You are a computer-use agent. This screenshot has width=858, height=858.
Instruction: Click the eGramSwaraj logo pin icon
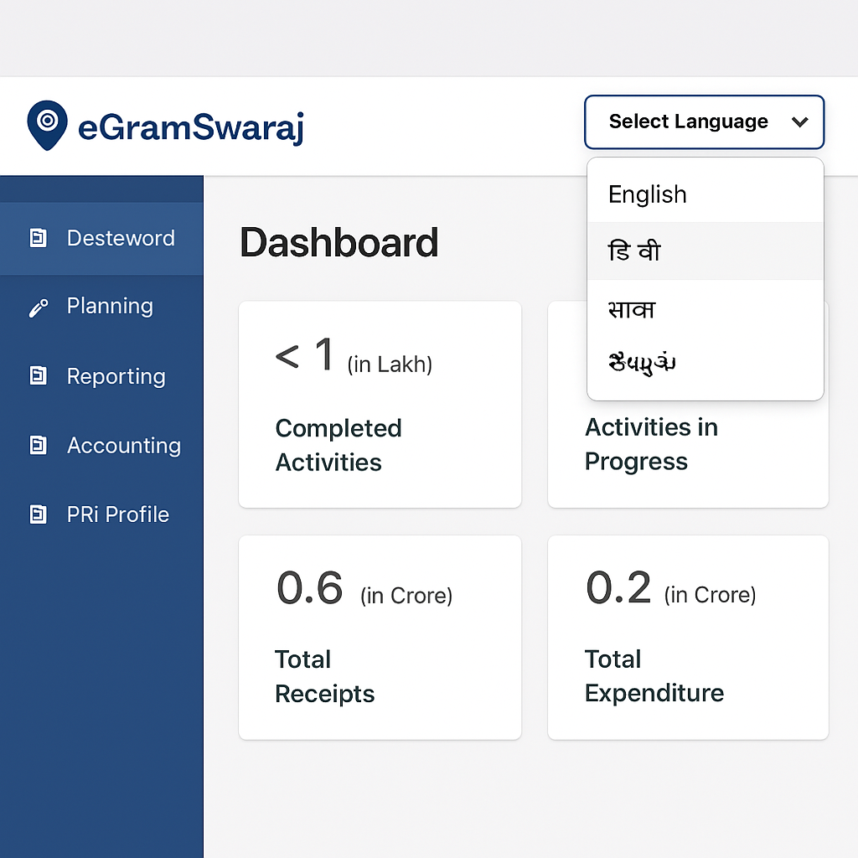[47, 124]
